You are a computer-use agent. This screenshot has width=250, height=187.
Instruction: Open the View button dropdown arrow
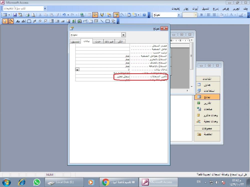(x=9, y=15)
